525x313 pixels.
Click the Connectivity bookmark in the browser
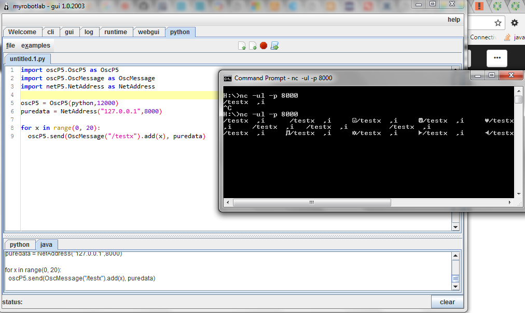[482, 37]
